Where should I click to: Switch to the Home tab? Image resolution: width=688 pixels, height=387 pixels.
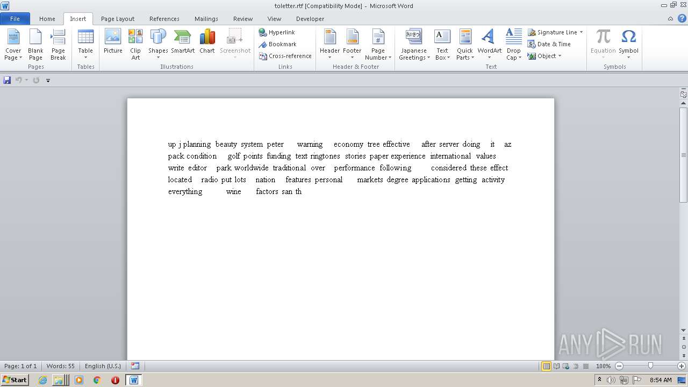47,18
